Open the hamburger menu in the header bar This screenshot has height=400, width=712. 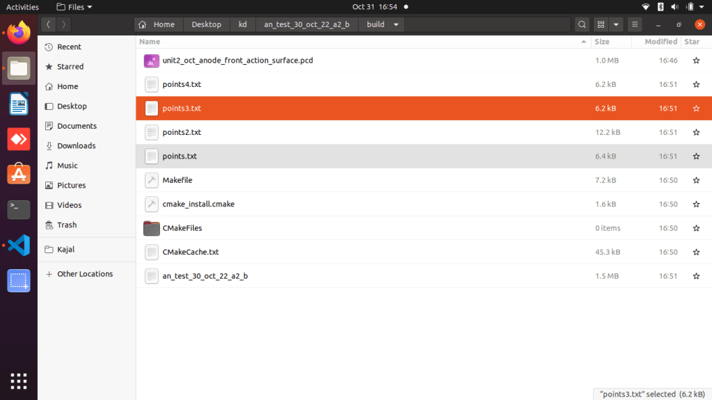point(635,24)
